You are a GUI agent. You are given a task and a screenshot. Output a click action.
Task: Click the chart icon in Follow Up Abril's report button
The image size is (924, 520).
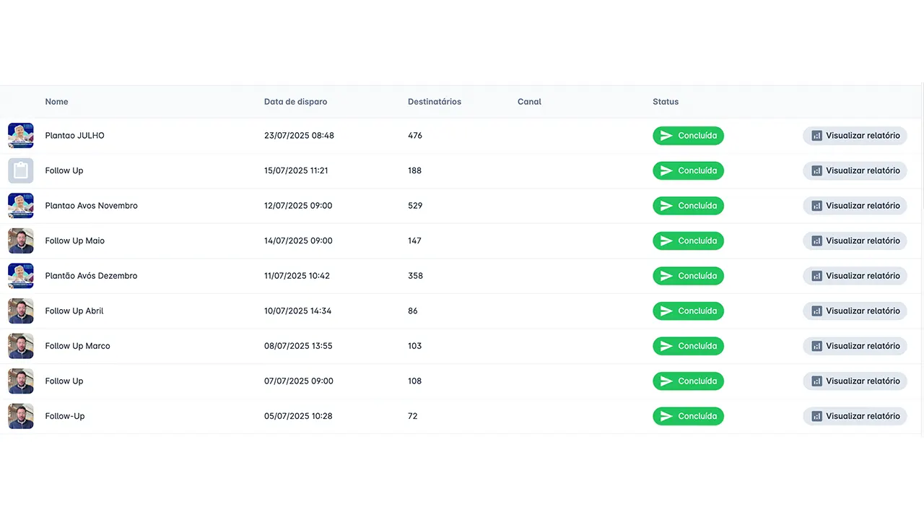click(816, 311)
